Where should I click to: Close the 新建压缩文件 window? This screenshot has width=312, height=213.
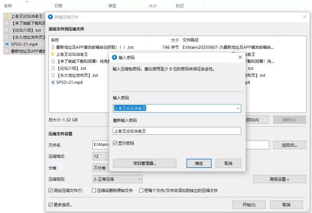[305, 17]
